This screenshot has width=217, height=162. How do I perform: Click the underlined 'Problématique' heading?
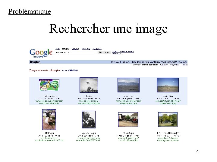pyautogui.click(x=30, y=12)
